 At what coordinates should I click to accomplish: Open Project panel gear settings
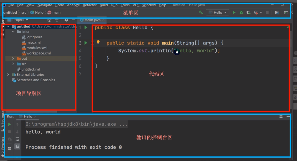click(66, 20)
